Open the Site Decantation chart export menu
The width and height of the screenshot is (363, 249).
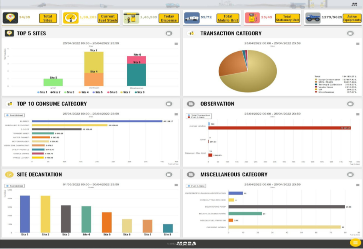coord(176,185)
